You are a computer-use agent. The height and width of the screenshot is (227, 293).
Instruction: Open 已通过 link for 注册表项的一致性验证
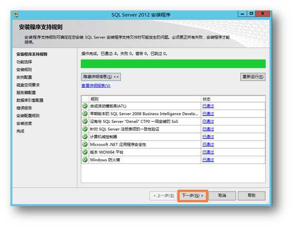[x=208, y=129]
